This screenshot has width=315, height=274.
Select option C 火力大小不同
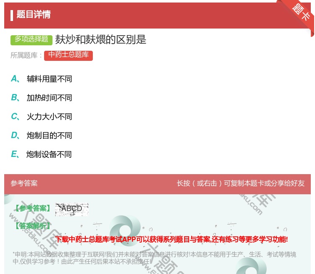(x=42, y=116)
